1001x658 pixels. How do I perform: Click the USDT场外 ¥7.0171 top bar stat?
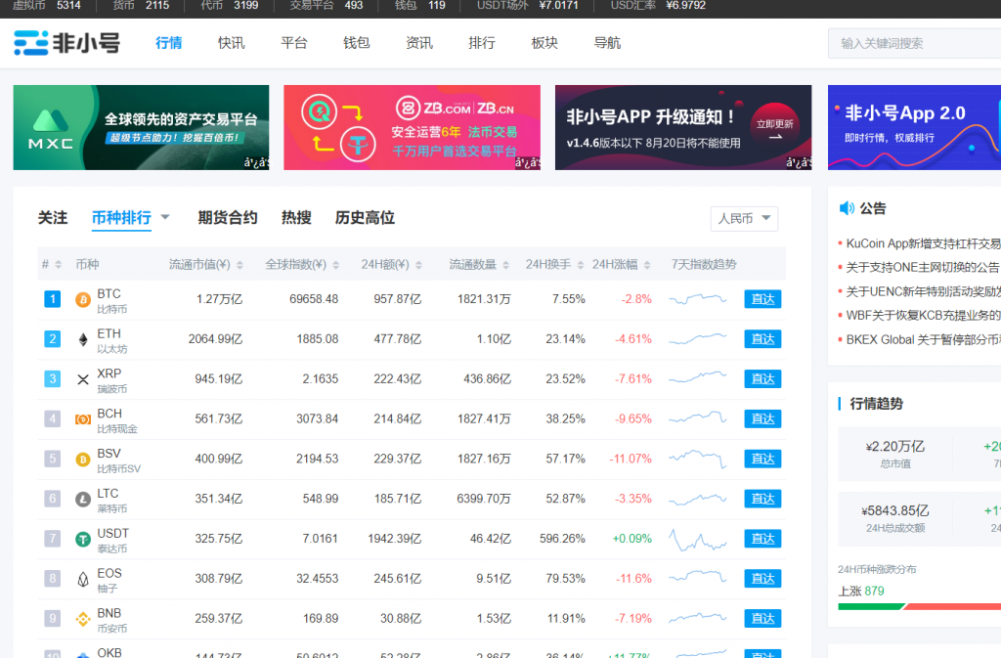[527, 6]
